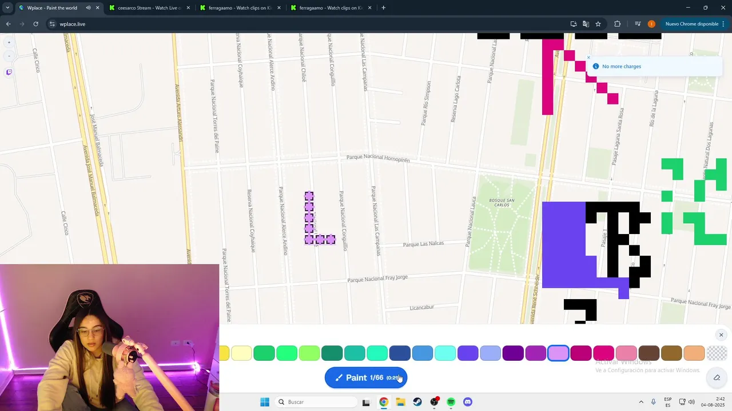Viewport: 732px width, 411px height.
Task: Choose the peach orange color swatch
Action: point(694,353)
